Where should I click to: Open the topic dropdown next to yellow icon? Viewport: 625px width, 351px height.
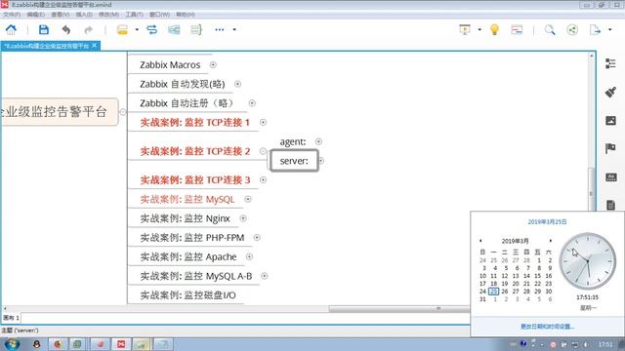coord(137,29)
